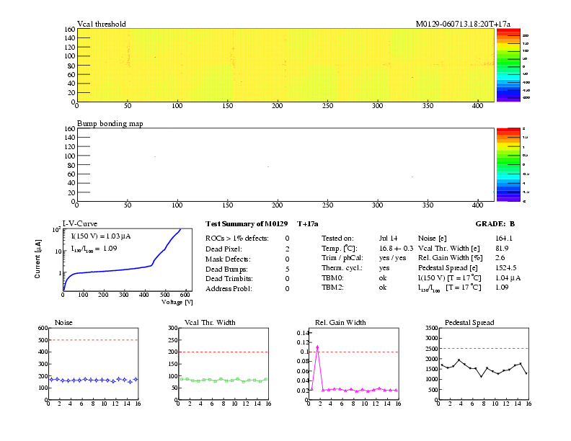
Task: Click the 'Vcal Thr. Width' chart title
Action: pyautogui.click(x=210, y=322)
